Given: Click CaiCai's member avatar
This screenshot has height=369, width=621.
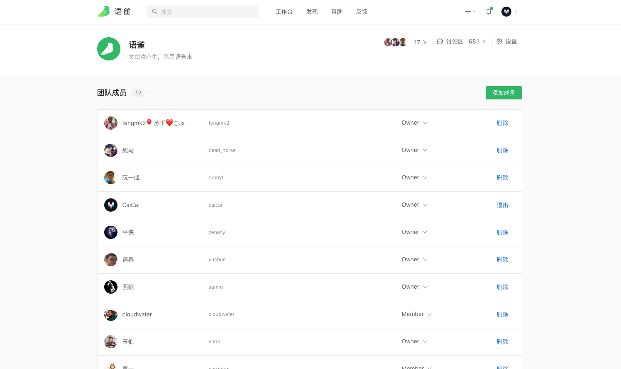Looking at the screenshot, I should pos(111,205).
